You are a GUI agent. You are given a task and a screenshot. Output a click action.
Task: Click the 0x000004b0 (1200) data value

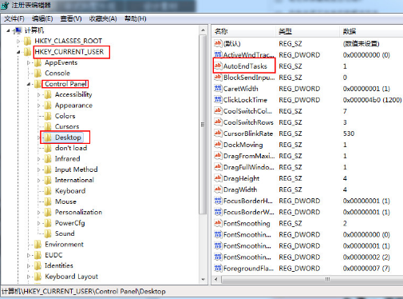(x=372, y=100)
